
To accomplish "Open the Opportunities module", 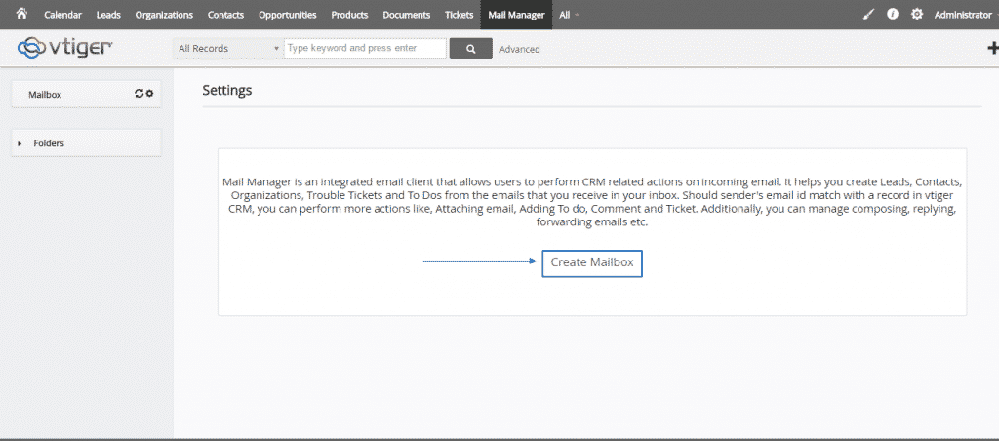I will click(x=288, y=15).
